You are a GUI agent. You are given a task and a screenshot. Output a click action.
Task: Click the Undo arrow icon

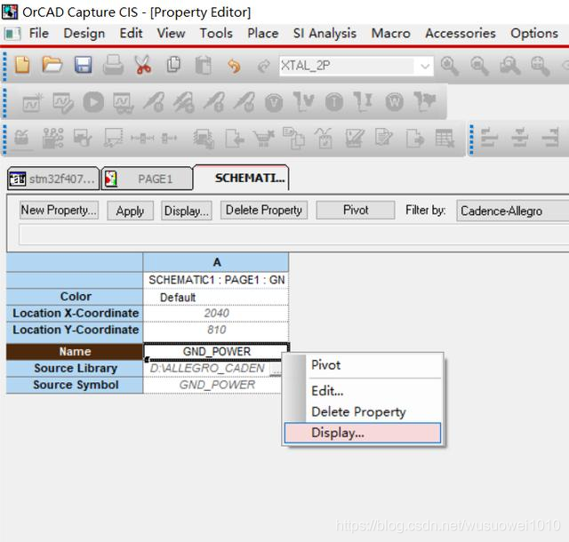coord(234,66)
